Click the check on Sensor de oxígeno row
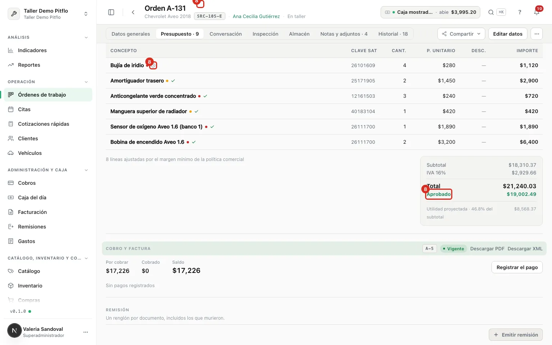 tap(212, 127)
